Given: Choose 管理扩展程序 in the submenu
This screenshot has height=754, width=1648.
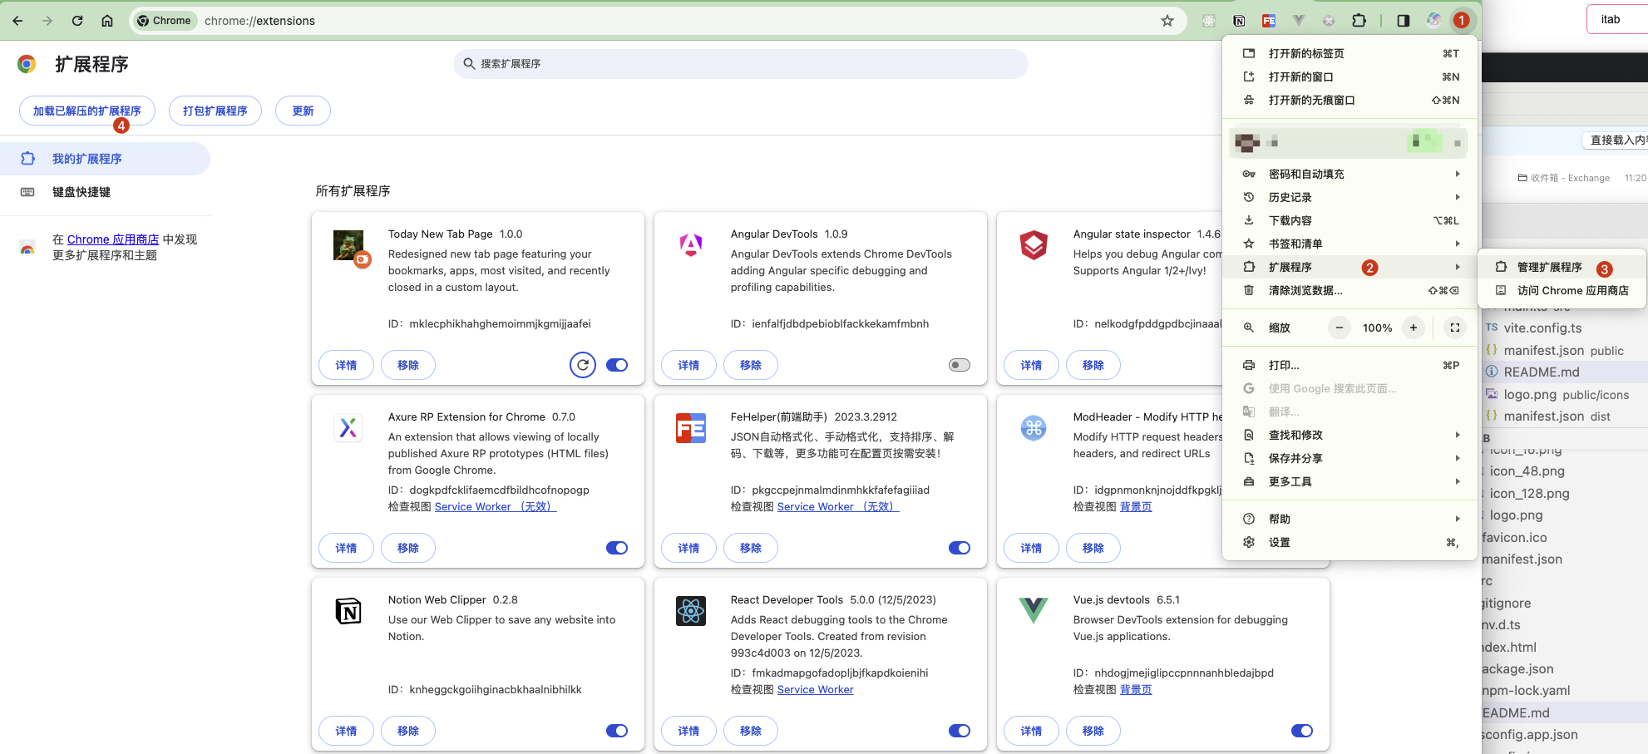Looking at the screenshot, I should tap(1562, 267).
